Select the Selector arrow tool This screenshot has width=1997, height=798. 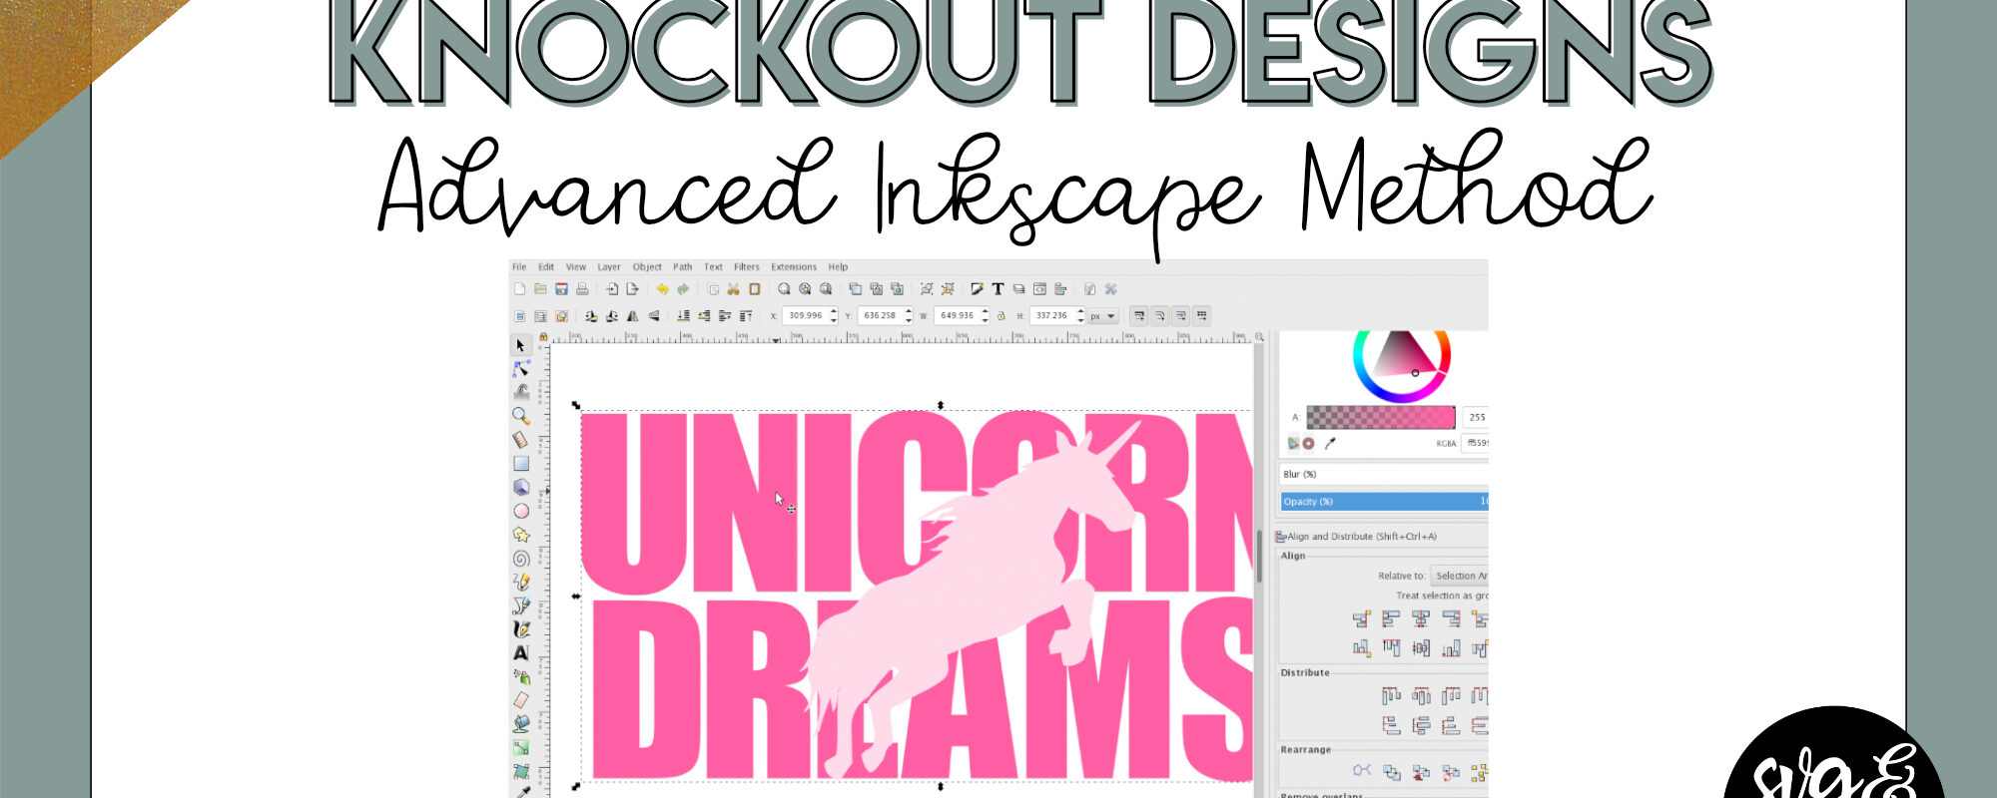[520, 345]
